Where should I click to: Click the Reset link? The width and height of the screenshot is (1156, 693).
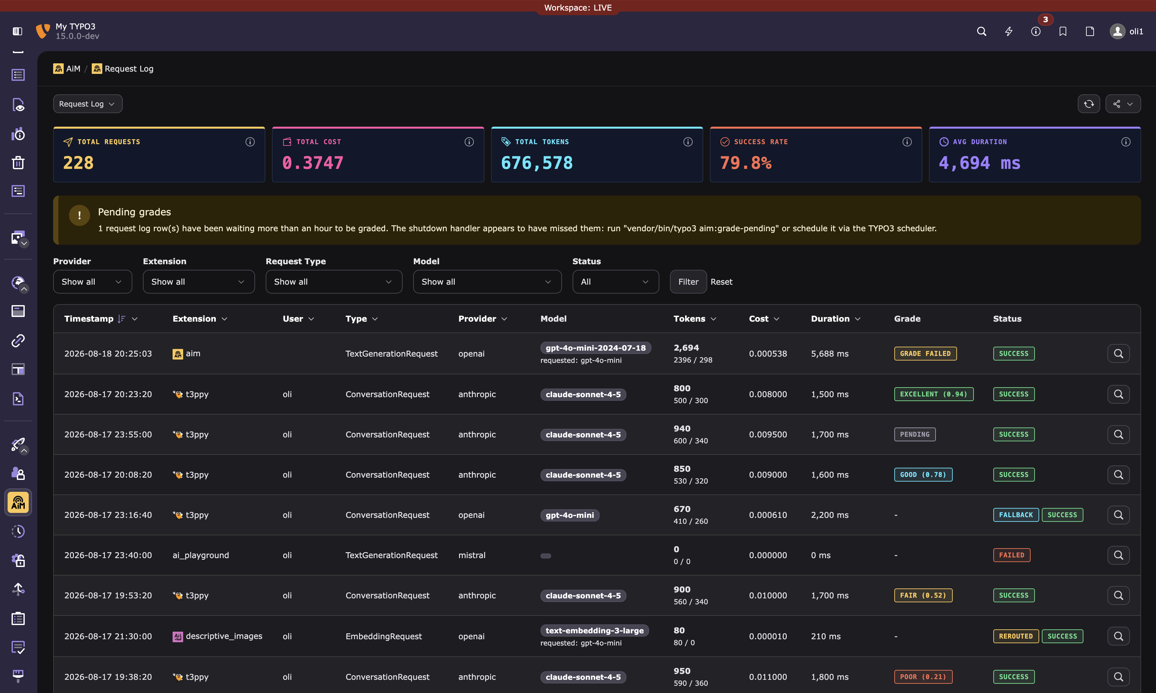point(721,282)
